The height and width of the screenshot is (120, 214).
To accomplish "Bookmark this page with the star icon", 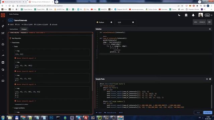I will pos(182,6).
